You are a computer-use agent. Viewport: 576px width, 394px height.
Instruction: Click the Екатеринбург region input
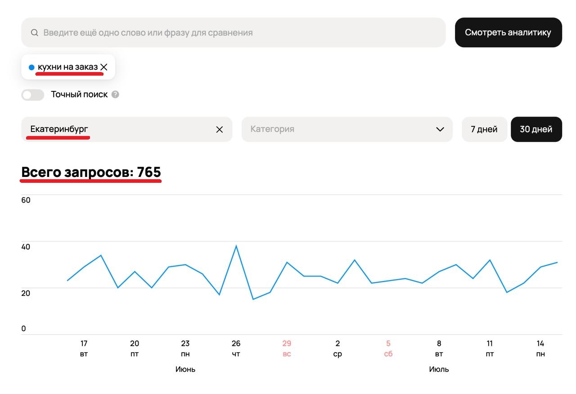[117, 130]
